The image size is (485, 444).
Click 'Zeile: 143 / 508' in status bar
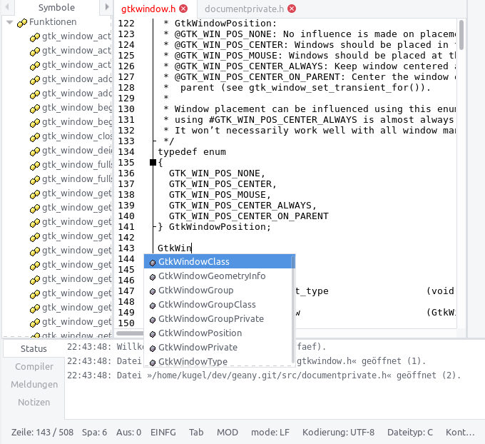tap(42, 433)
